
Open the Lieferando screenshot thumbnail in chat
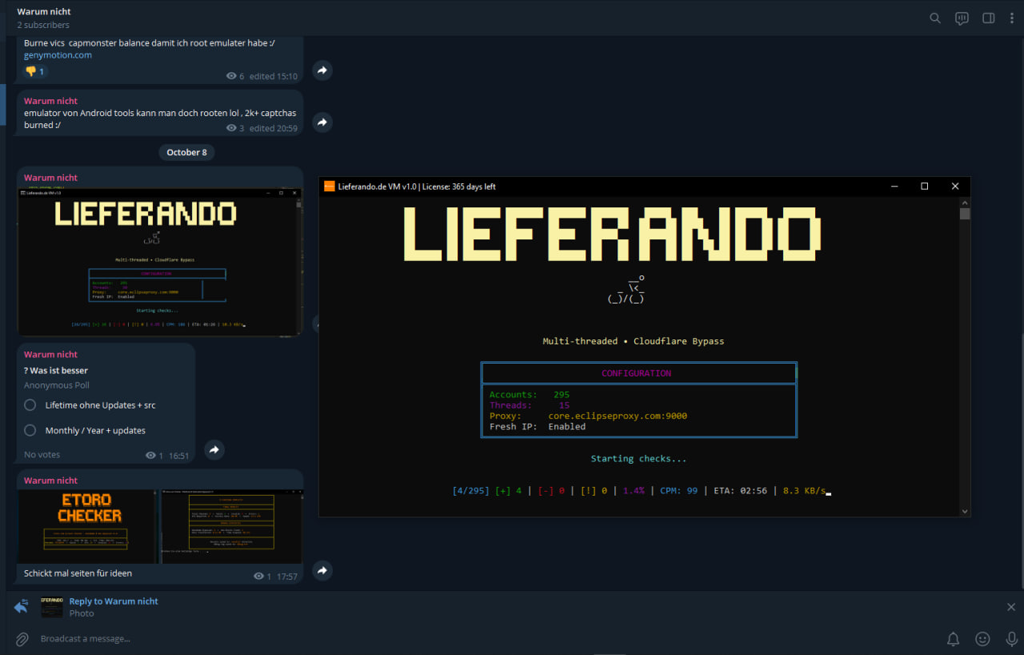pyautogui.click(x=160, y=262)
